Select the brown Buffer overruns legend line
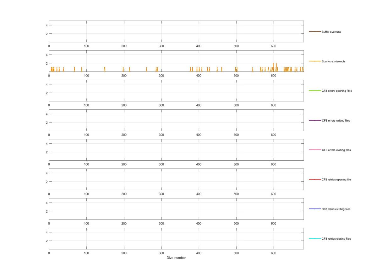 tap(315, 31)
